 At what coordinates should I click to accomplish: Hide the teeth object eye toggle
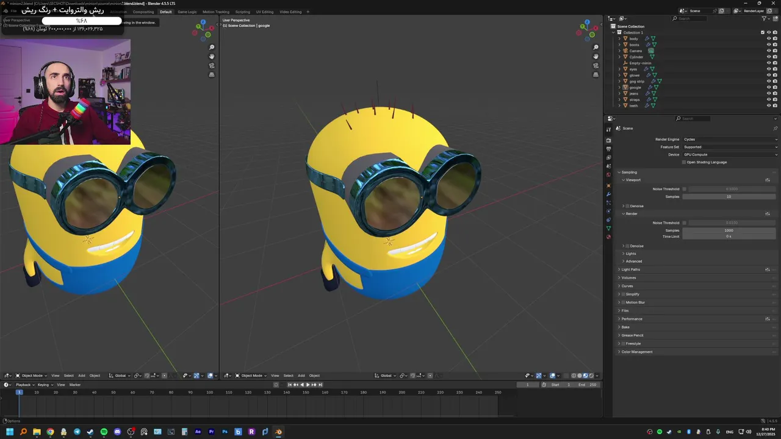click(769, 105)
